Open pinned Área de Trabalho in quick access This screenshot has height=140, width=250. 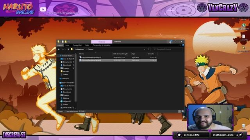pyautogui.click(x=68, y=59)
